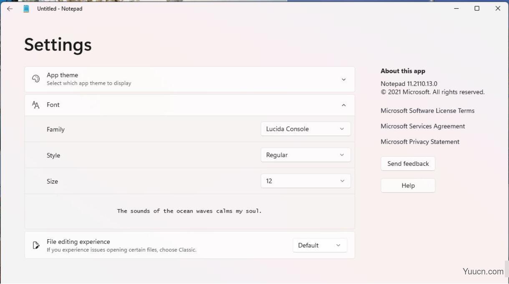This screenshot has height=284, width=509.
Task: Click the copyright 2021 Microsoft text
Action: [x=433, y=92]
